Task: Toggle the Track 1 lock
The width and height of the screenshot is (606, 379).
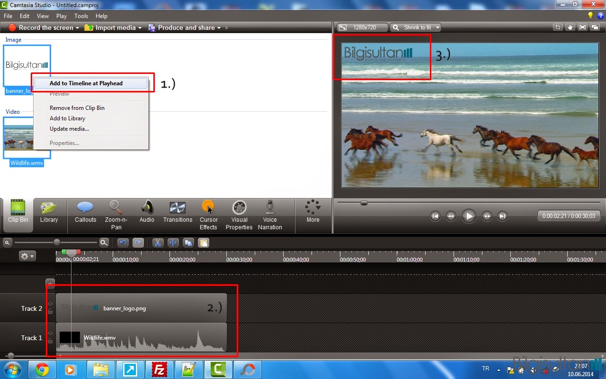Action: pos(50,341)
